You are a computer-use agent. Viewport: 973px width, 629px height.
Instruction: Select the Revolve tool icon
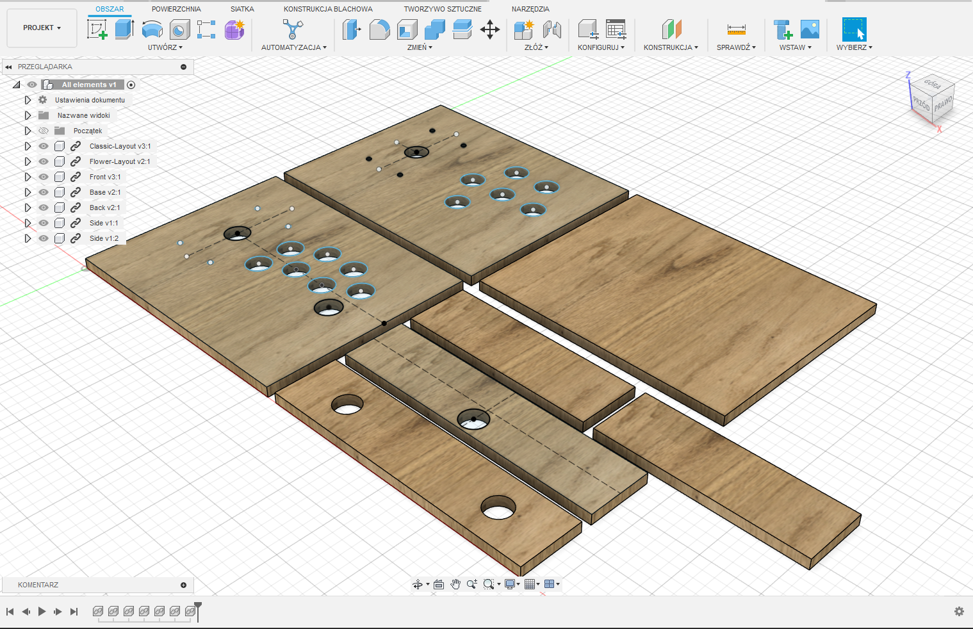152,29
